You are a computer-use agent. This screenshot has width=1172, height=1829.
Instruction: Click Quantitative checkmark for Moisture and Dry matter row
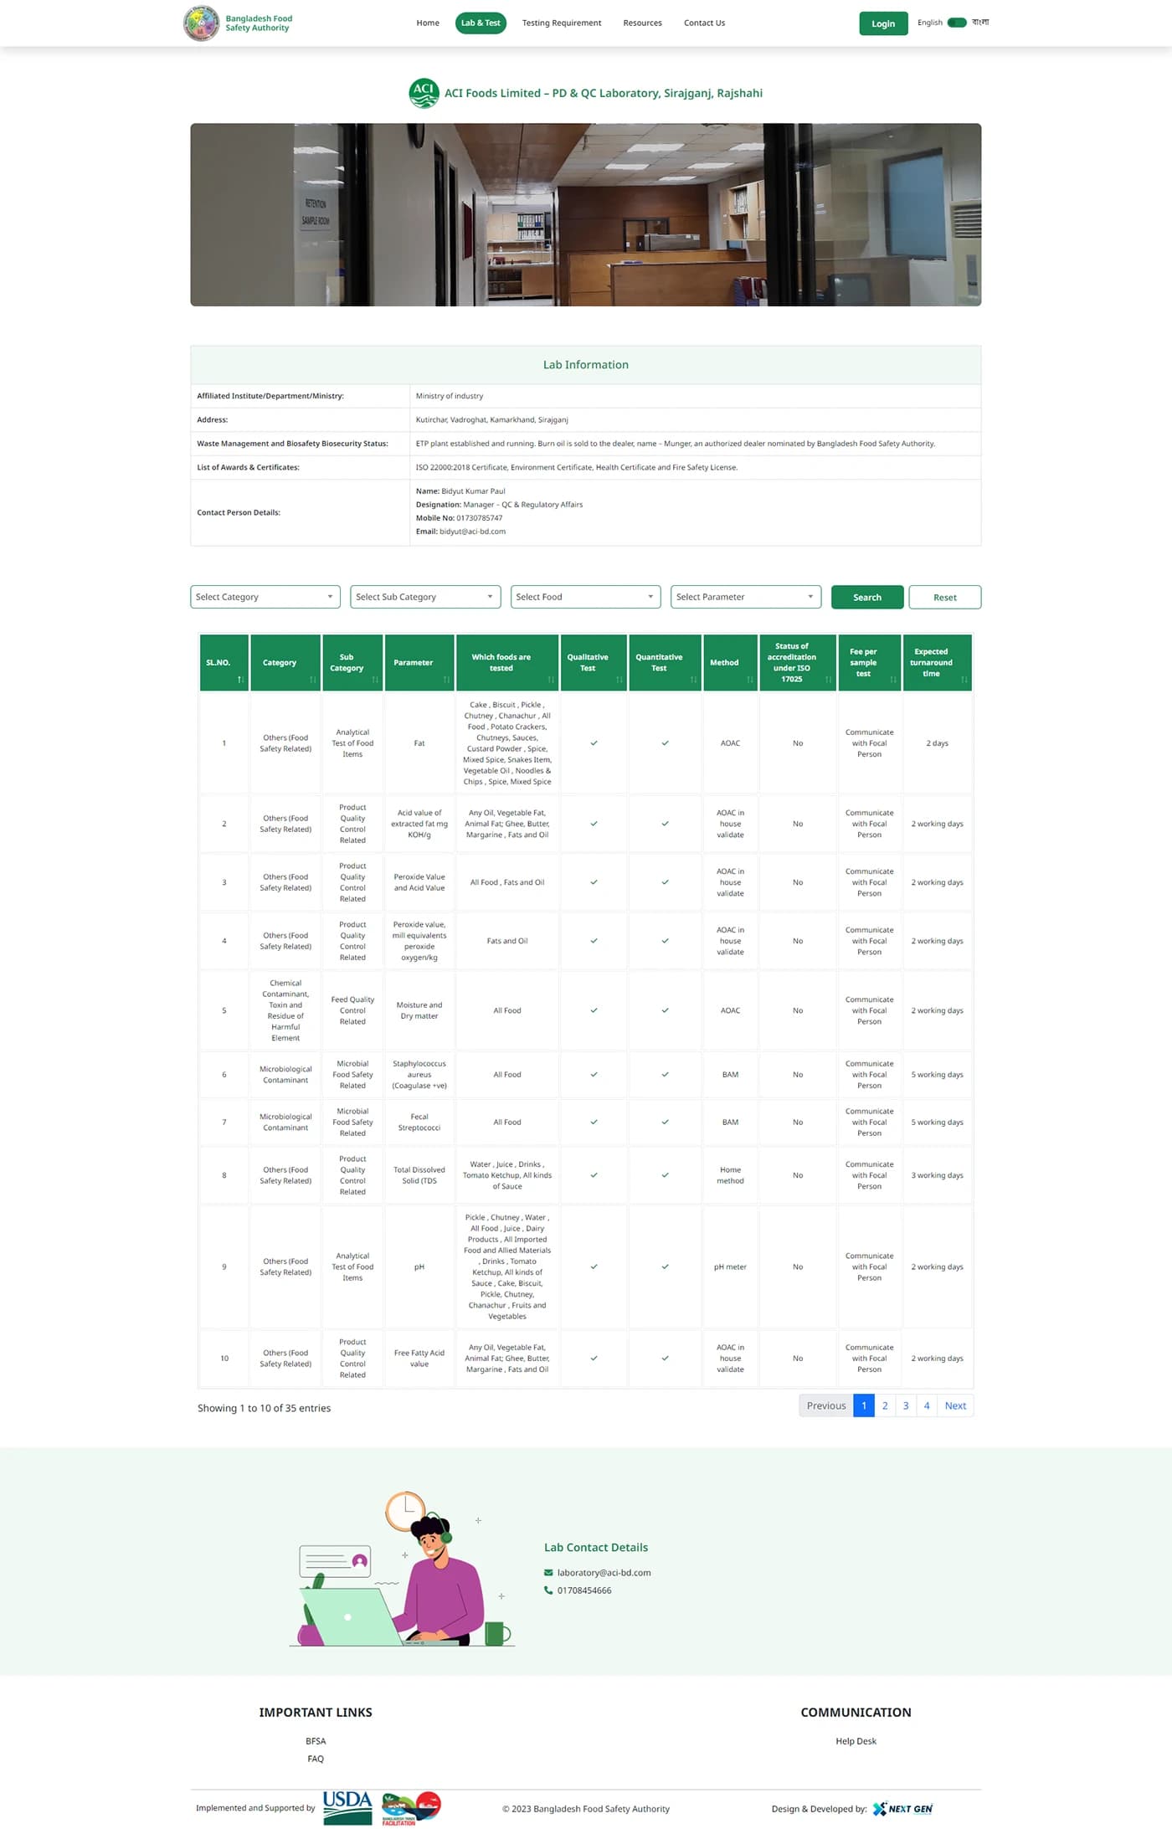[665, 1010]
